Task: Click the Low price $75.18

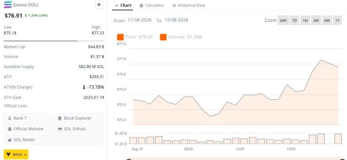Action: pyautogui.click(x=10, y=33)
